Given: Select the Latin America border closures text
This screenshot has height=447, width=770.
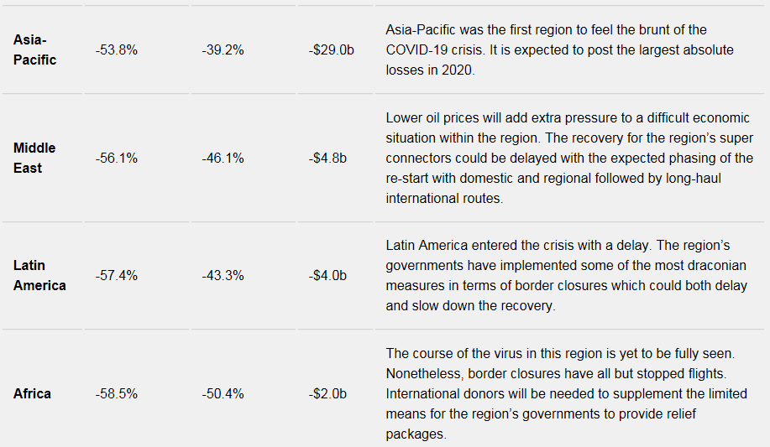Looking at the screenshot, I should click(566, 275).
